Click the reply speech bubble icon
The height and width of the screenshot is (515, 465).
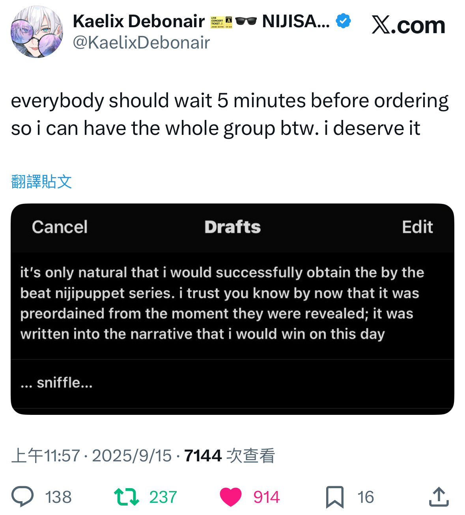click(x=22, y=496)
